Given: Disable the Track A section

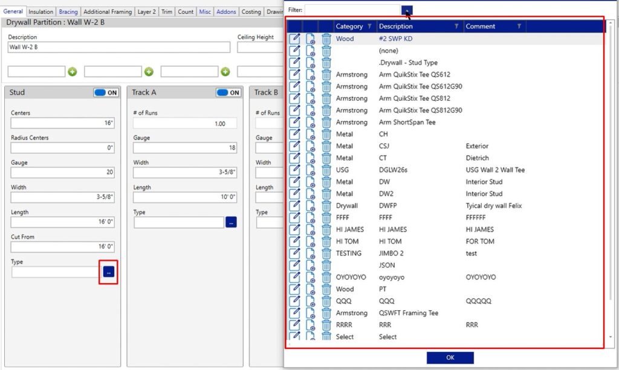Looking at the screenshot, I should pyautogui.click(x=227, y=92).
